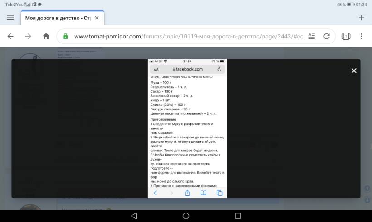Open the browser hamburger menu
Viewport: 372px width, 222px height.
click(x=10, y=18)
